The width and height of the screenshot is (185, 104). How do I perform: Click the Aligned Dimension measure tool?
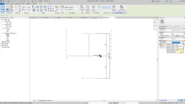point(57,7)
